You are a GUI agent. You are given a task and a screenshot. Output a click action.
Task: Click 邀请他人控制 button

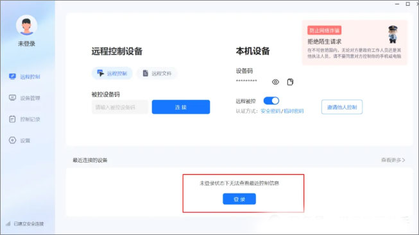point(342,107)
